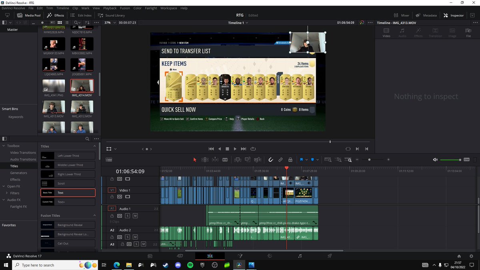Screen dimensions: 480x270
Task: Open the Timeline 1 name dropdown
Action: click(238, 23)
